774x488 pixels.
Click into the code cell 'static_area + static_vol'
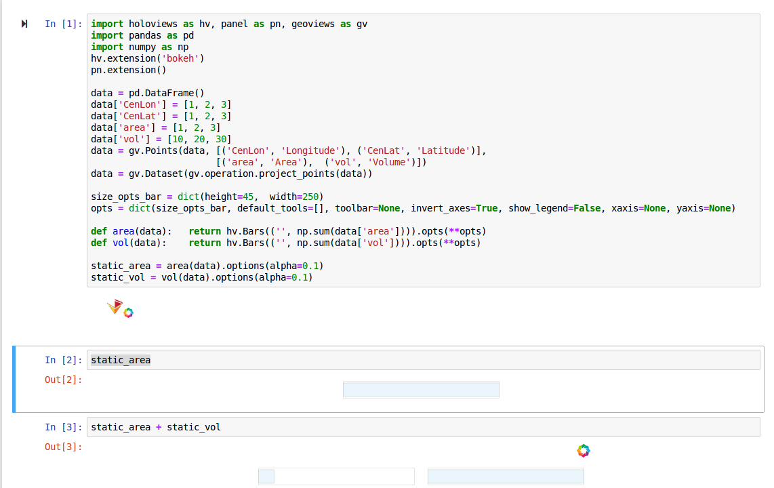pos(423,427)
